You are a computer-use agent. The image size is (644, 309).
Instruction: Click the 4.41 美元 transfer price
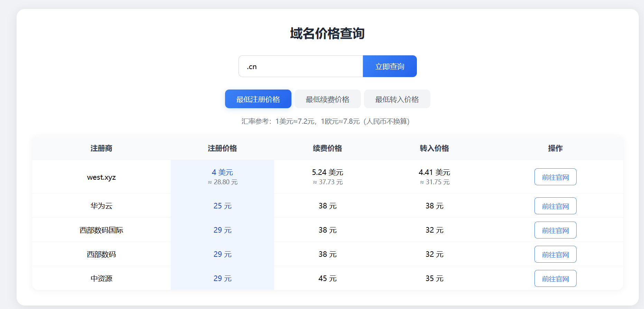(x=434, y=172)
